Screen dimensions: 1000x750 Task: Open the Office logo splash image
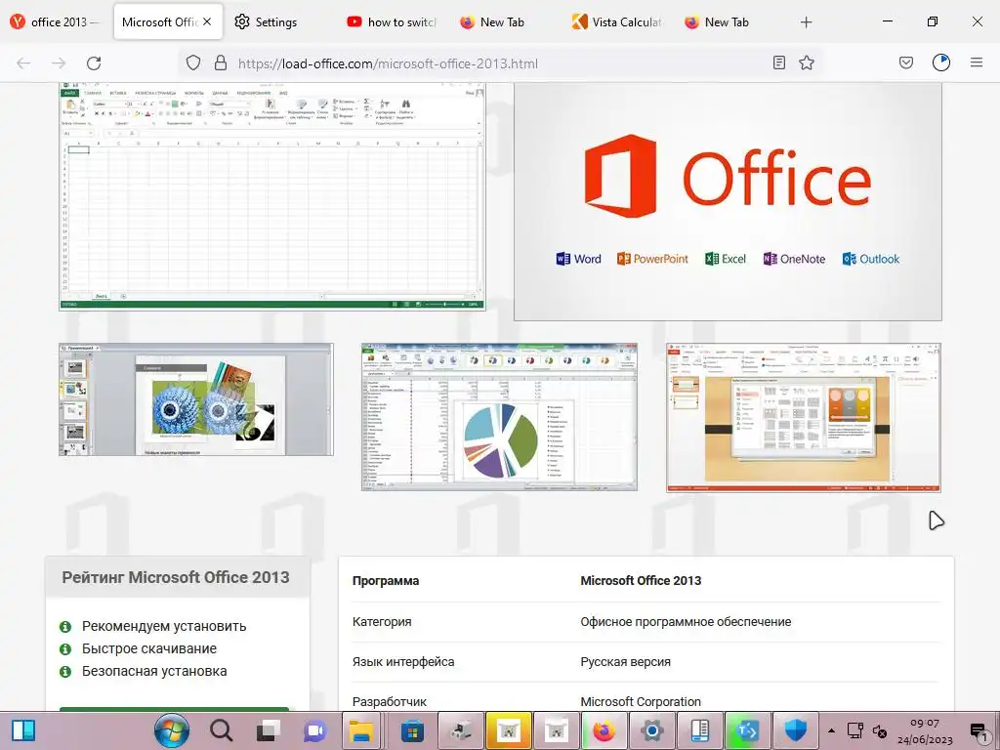tap(728, 201)
